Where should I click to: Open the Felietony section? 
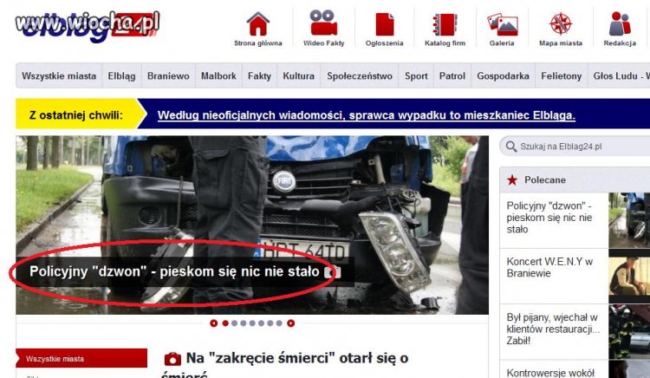click(562, 75)
